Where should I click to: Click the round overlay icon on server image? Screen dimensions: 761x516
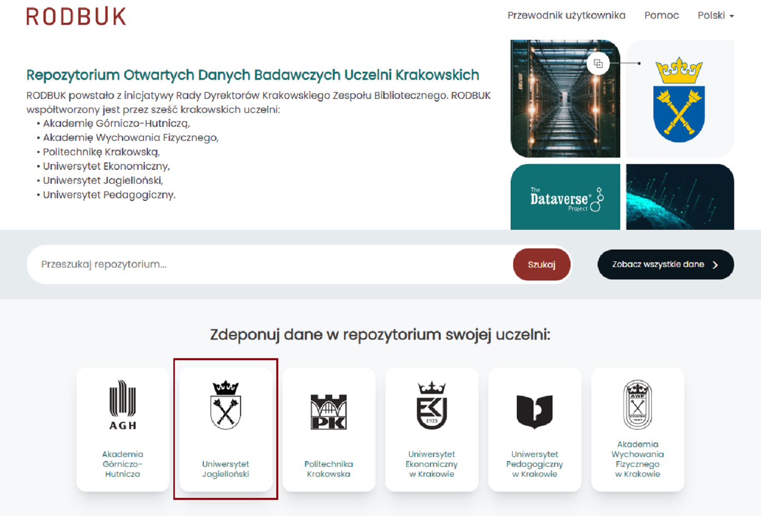[x=598, y=64]
